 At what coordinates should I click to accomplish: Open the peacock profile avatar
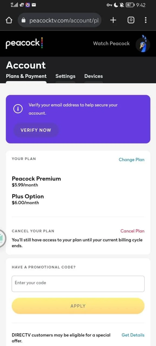click(x=143, y=44)
